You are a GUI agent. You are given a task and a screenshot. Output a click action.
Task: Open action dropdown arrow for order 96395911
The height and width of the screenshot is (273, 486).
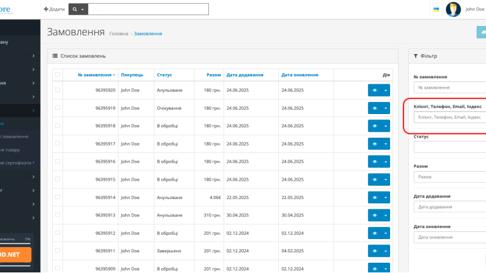386,251
